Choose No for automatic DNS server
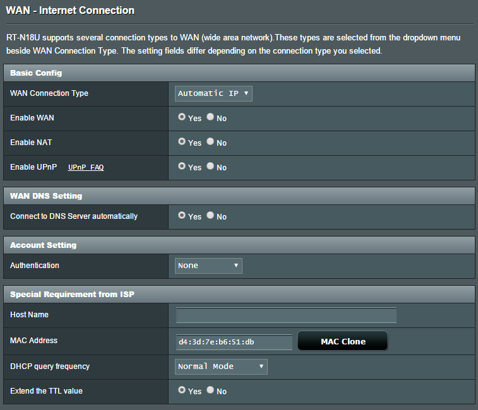 point(210,216)
